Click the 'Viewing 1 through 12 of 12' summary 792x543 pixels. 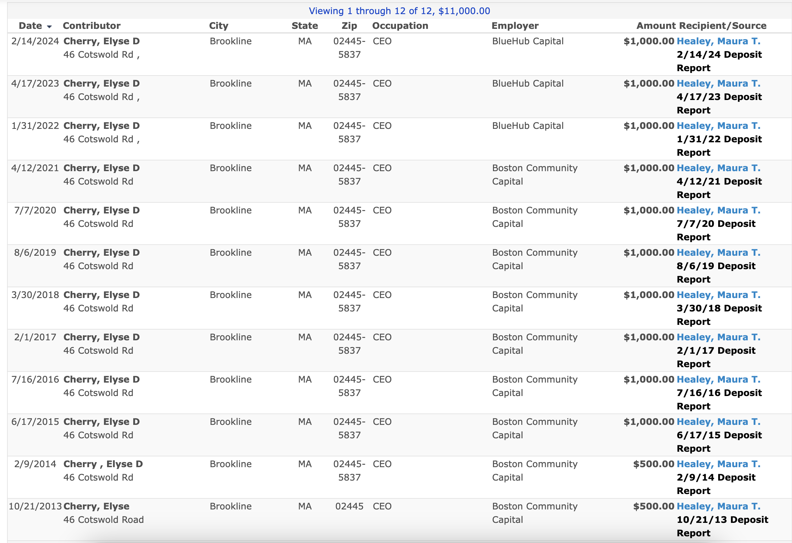click(x=399, y=11)
